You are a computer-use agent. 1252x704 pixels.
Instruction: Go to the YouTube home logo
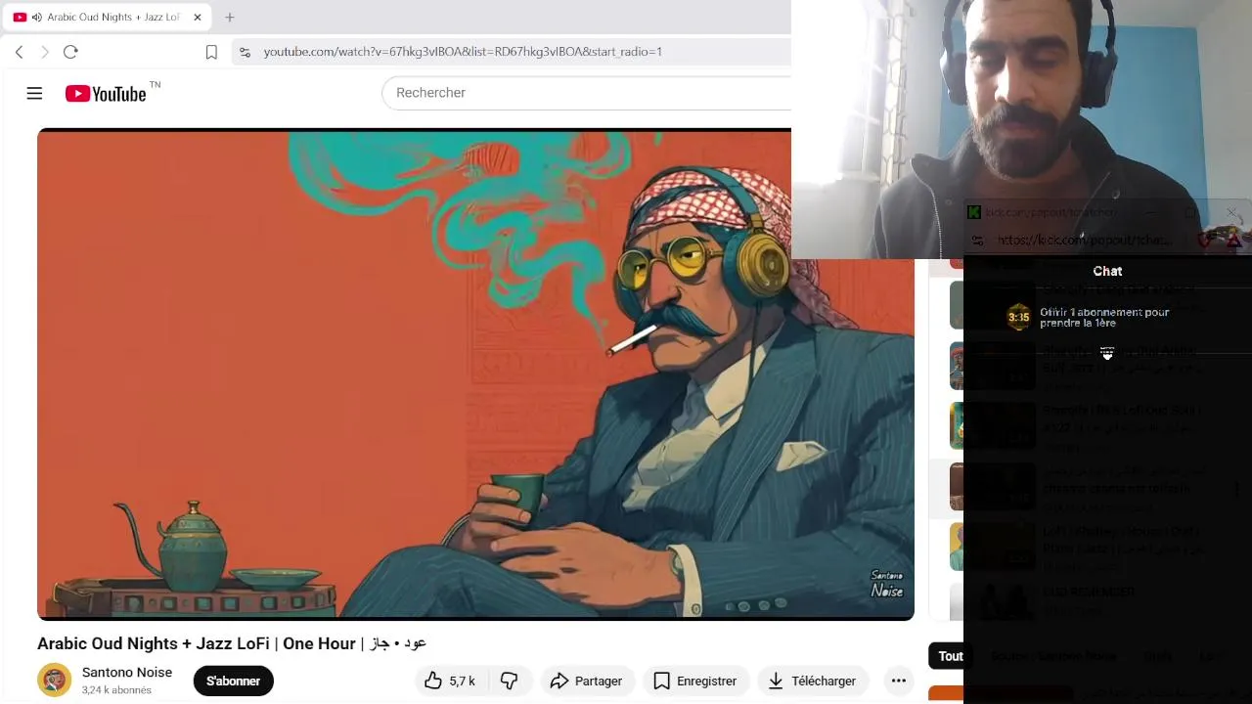106,93
